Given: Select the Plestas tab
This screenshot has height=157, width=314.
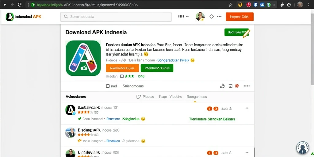Looking at the screenshot, I should pos(148,97).
